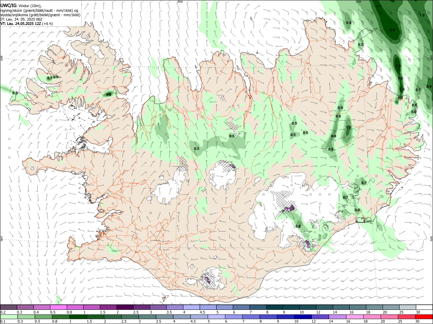
Task: Click the bright red 30 mm rain swatch
Action: pyautogui.click(x=424, y=317)
